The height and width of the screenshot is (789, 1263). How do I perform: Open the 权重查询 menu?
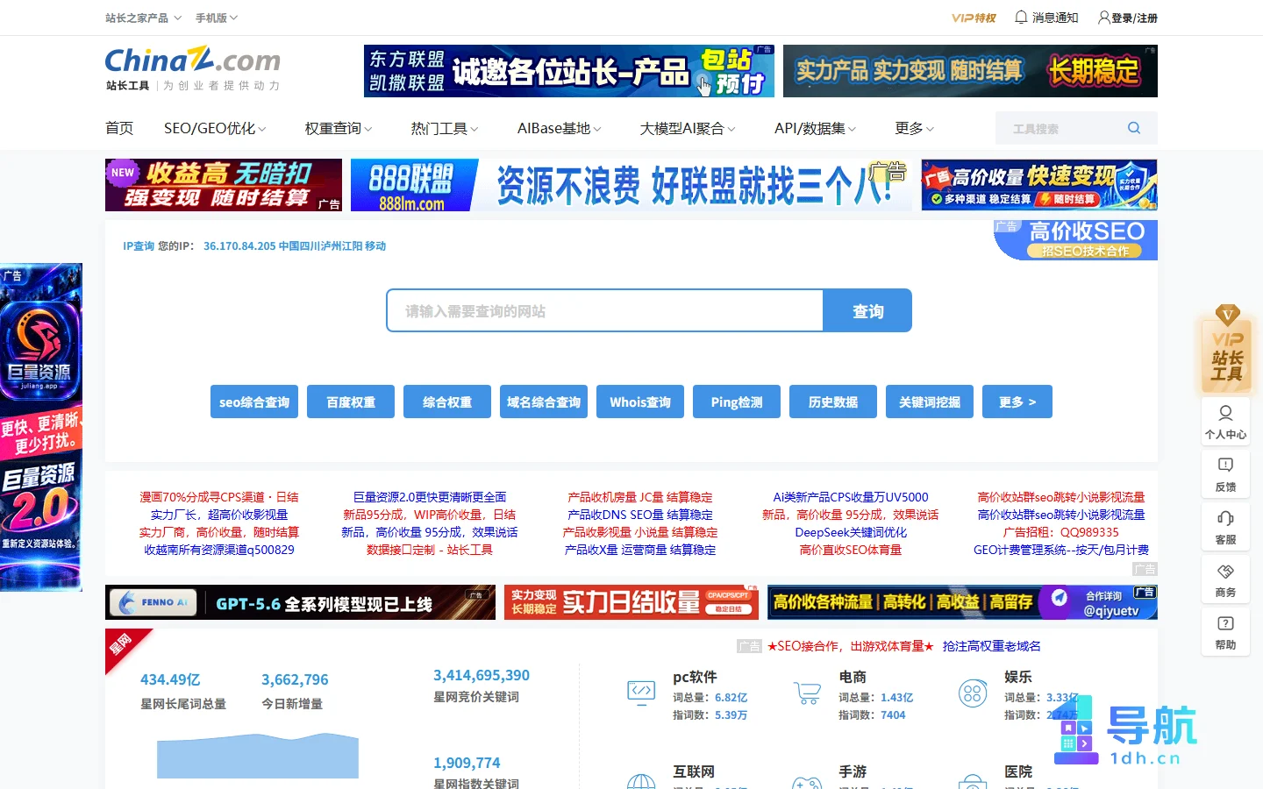click(x=339, y=128)
